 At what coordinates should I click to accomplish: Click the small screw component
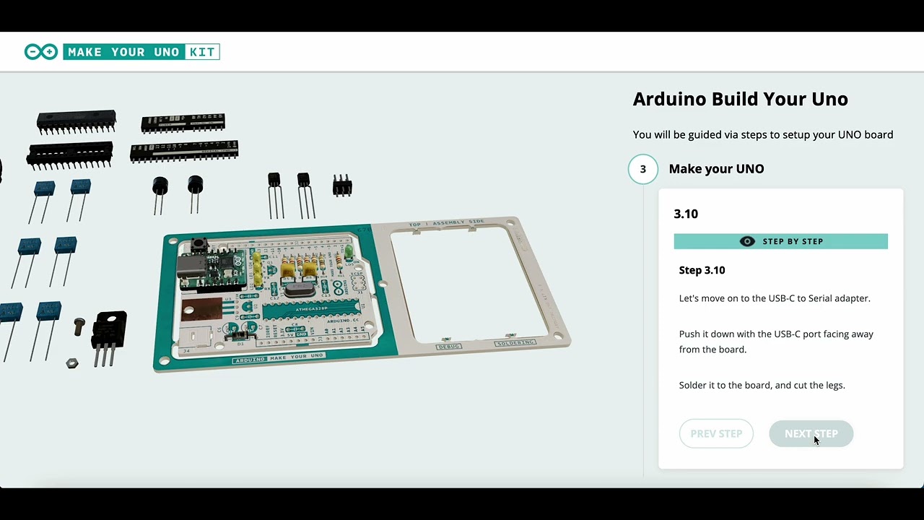(x=79, y=326)
